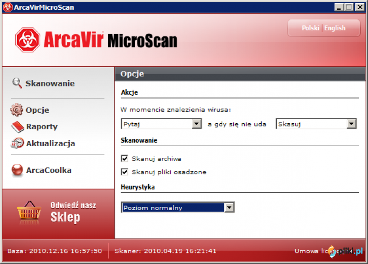Viewport: 368px width, 264px height.
Task: Click the ArcaCoolka red ball icon
Action: (17, 170)
